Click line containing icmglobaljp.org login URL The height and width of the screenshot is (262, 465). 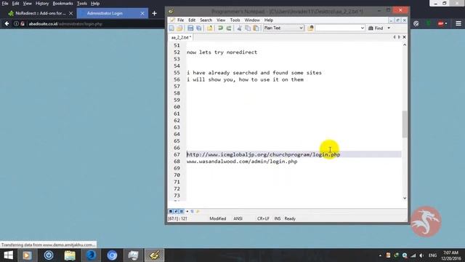point(263,154)
